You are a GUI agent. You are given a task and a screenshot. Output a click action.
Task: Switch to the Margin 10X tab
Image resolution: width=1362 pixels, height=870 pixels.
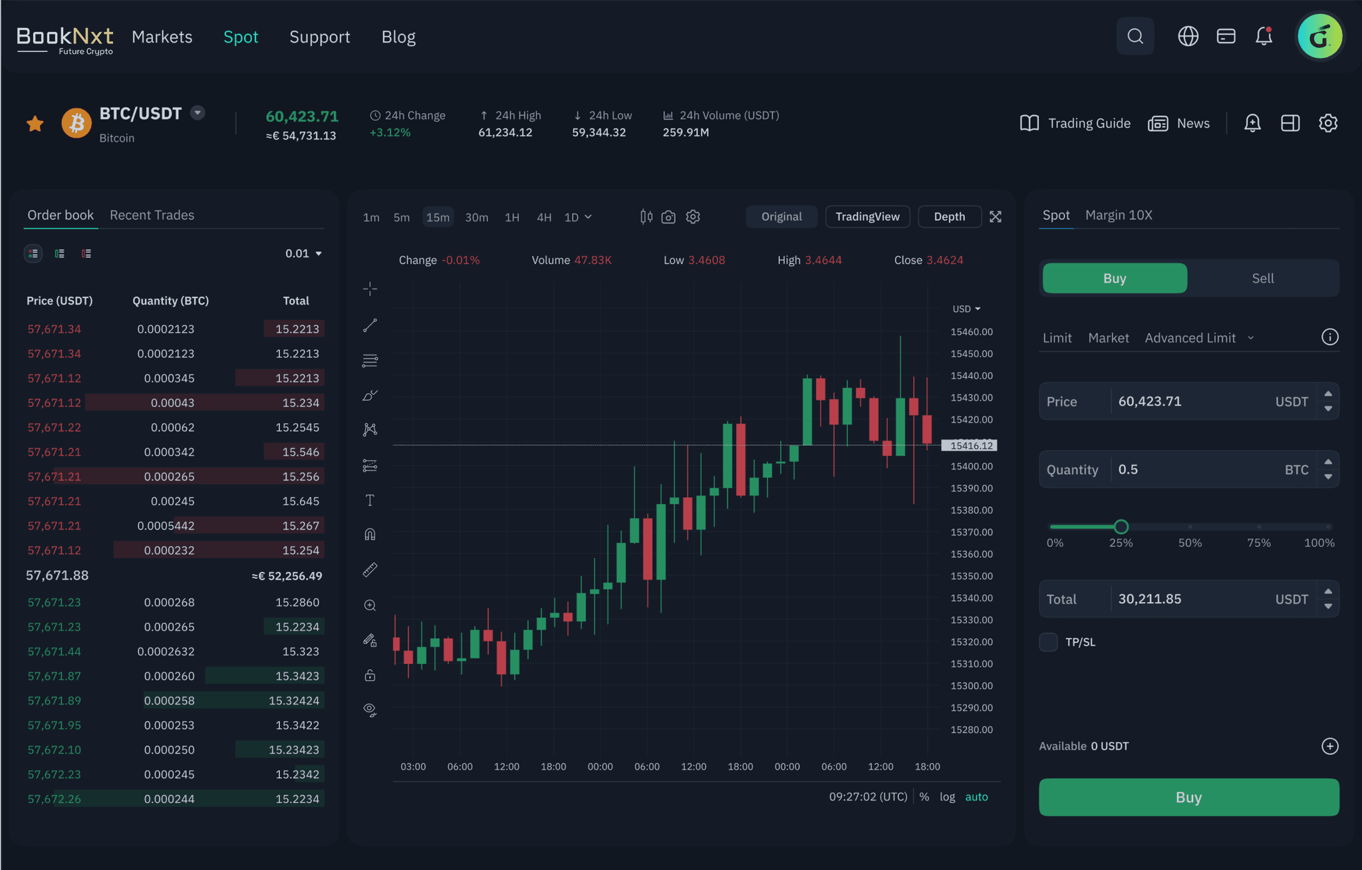click(1119, 215)
